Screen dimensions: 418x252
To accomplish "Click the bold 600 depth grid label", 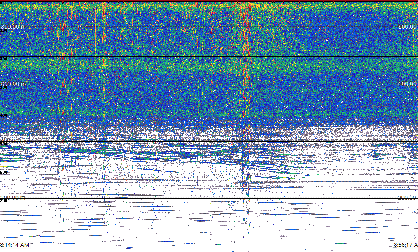I will [4, 172].
